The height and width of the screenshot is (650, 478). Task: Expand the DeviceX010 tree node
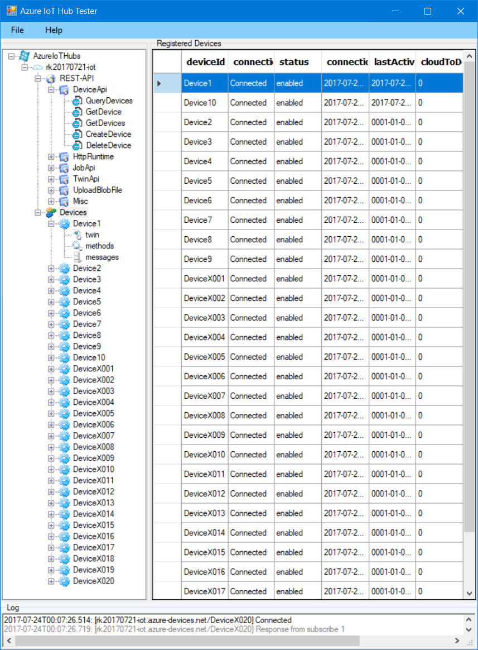(x=51, y=470)
